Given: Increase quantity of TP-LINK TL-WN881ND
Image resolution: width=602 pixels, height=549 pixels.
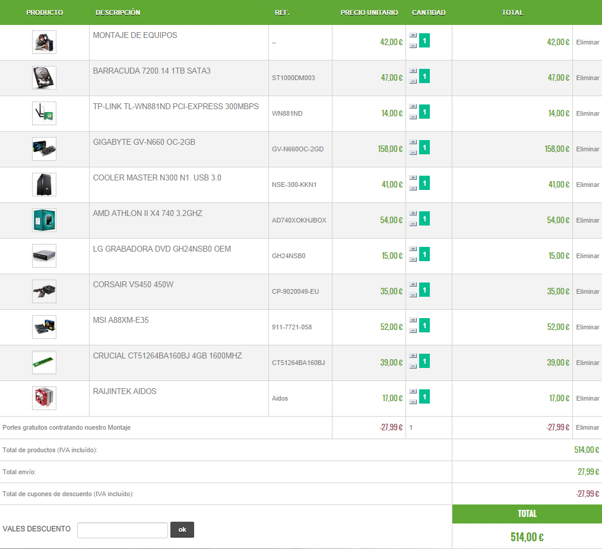Looking at the screenshot, I should [413, 107].
